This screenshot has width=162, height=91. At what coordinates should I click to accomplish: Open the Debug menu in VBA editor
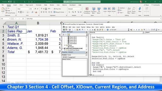(88, 27)
